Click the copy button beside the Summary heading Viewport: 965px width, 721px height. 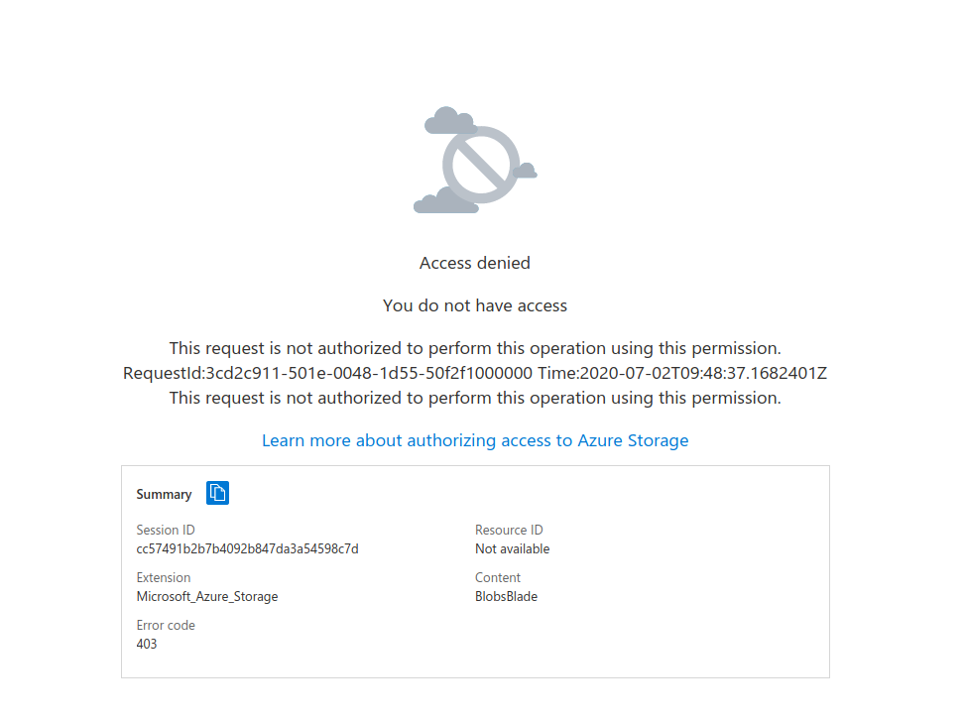(217, 493)
